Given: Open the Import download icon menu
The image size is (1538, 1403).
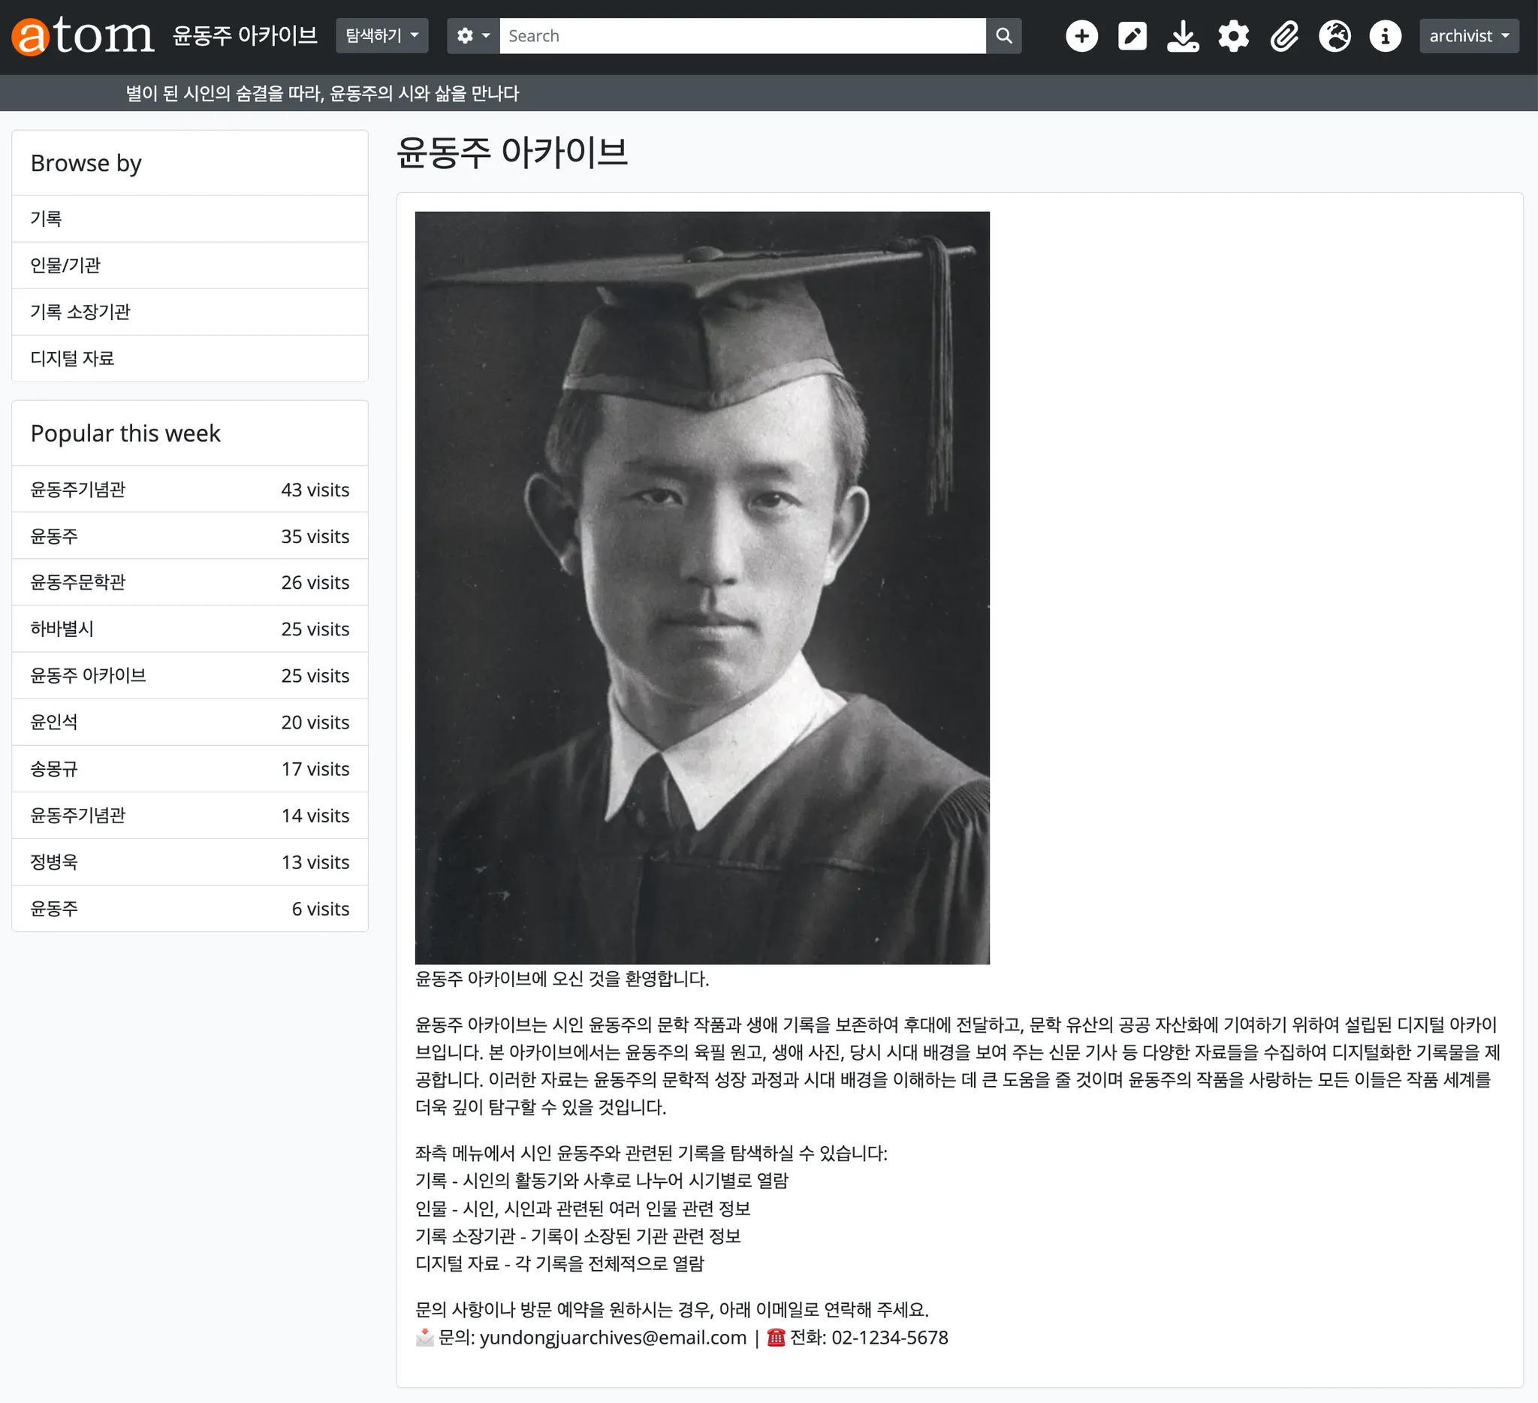Looking at the screenshot, I should (x=1182, y=36).
